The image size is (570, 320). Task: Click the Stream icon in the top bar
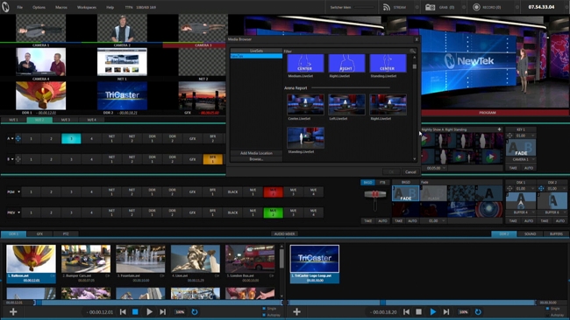pyautogui.click(x=387, y=7)
